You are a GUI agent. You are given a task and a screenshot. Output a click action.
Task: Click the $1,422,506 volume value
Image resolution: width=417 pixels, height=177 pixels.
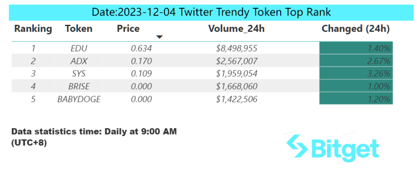236,99
